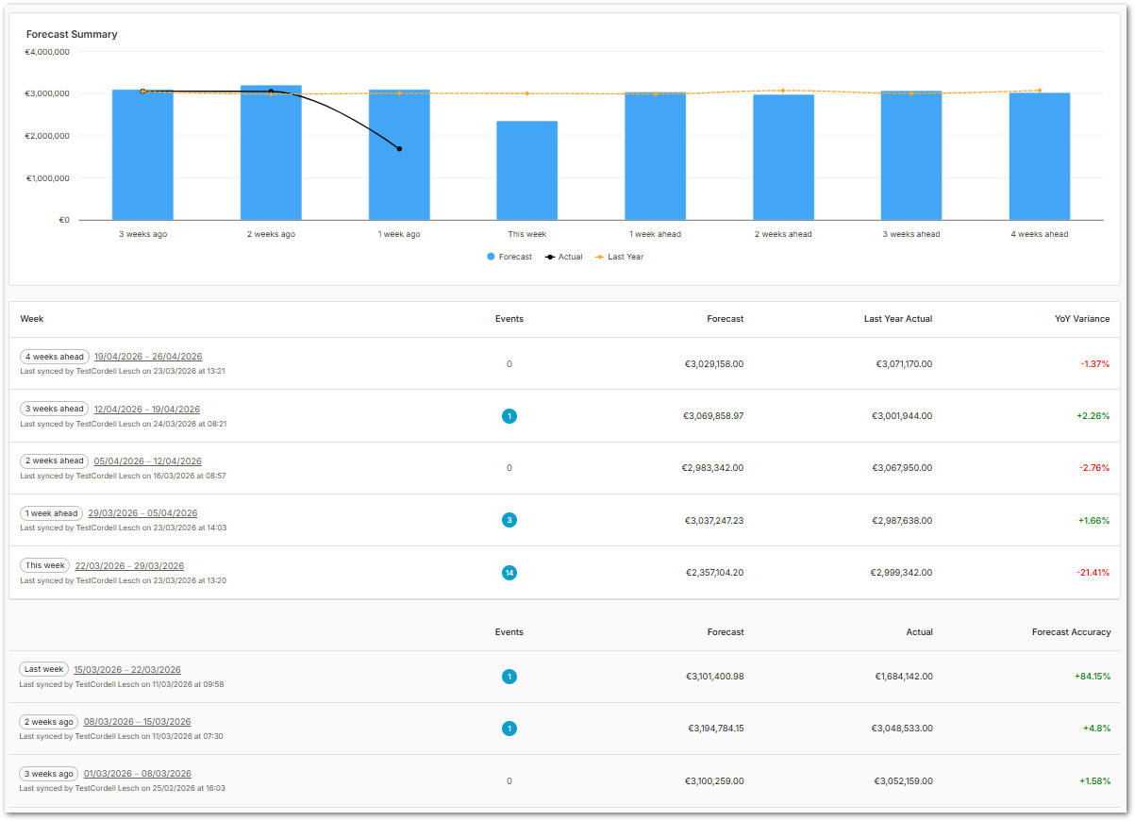This screenshot has height=821, width=1135.
Task: Click the events badge in Last week row
Action: [509, 677]
